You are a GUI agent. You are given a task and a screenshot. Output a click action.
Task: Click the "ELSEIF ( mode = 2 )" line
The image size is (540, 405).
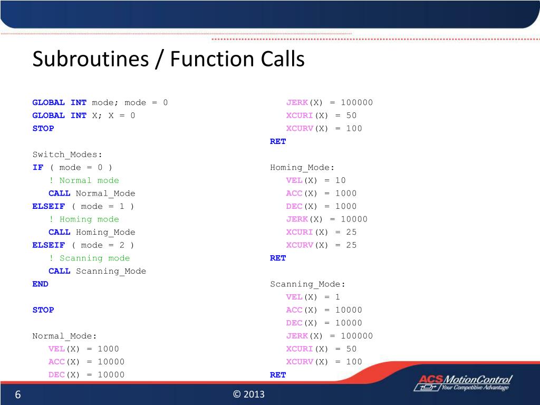(83, 245)
